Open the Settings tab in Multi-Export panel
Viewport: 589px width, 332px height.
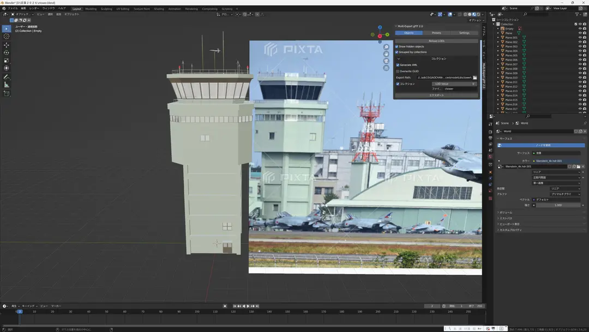click(x=464, y=33)
